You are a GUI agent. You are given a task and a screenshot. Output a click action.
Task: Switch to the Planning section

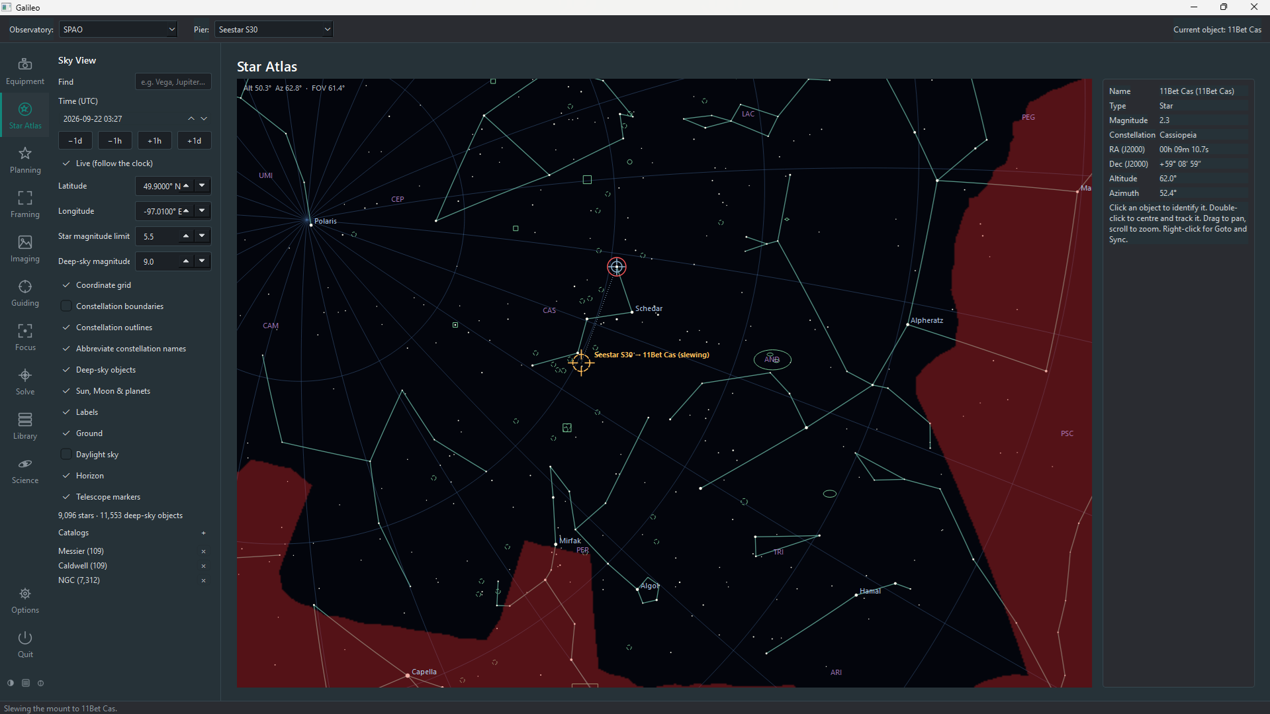[x=25, y=159]
